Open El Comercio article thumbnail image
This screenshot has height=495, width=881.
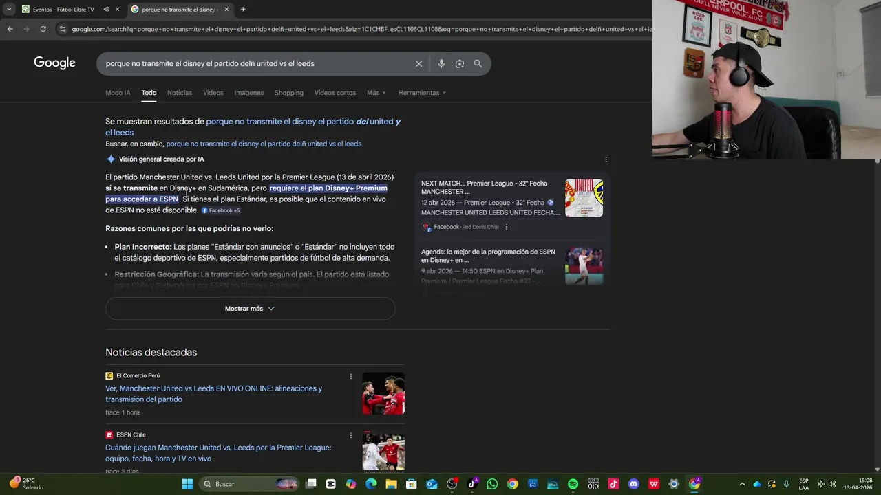[x=383, y=393]
